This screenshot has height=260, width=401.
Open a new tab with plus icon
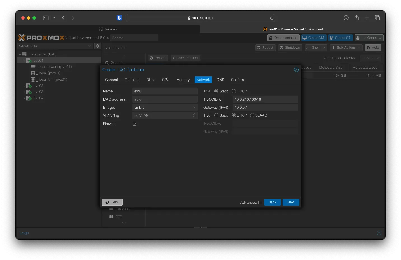click(x=367, y=18)
